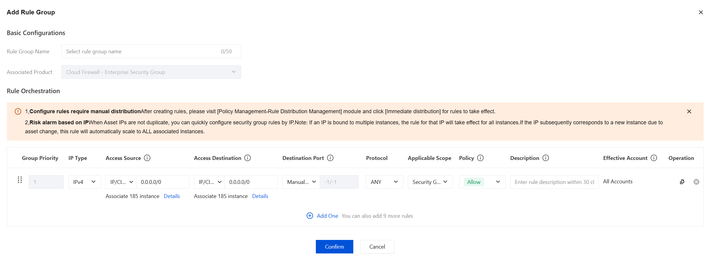Click the Access Destination info icon
Screen dimensions: 709x257
tap(248, 158)
